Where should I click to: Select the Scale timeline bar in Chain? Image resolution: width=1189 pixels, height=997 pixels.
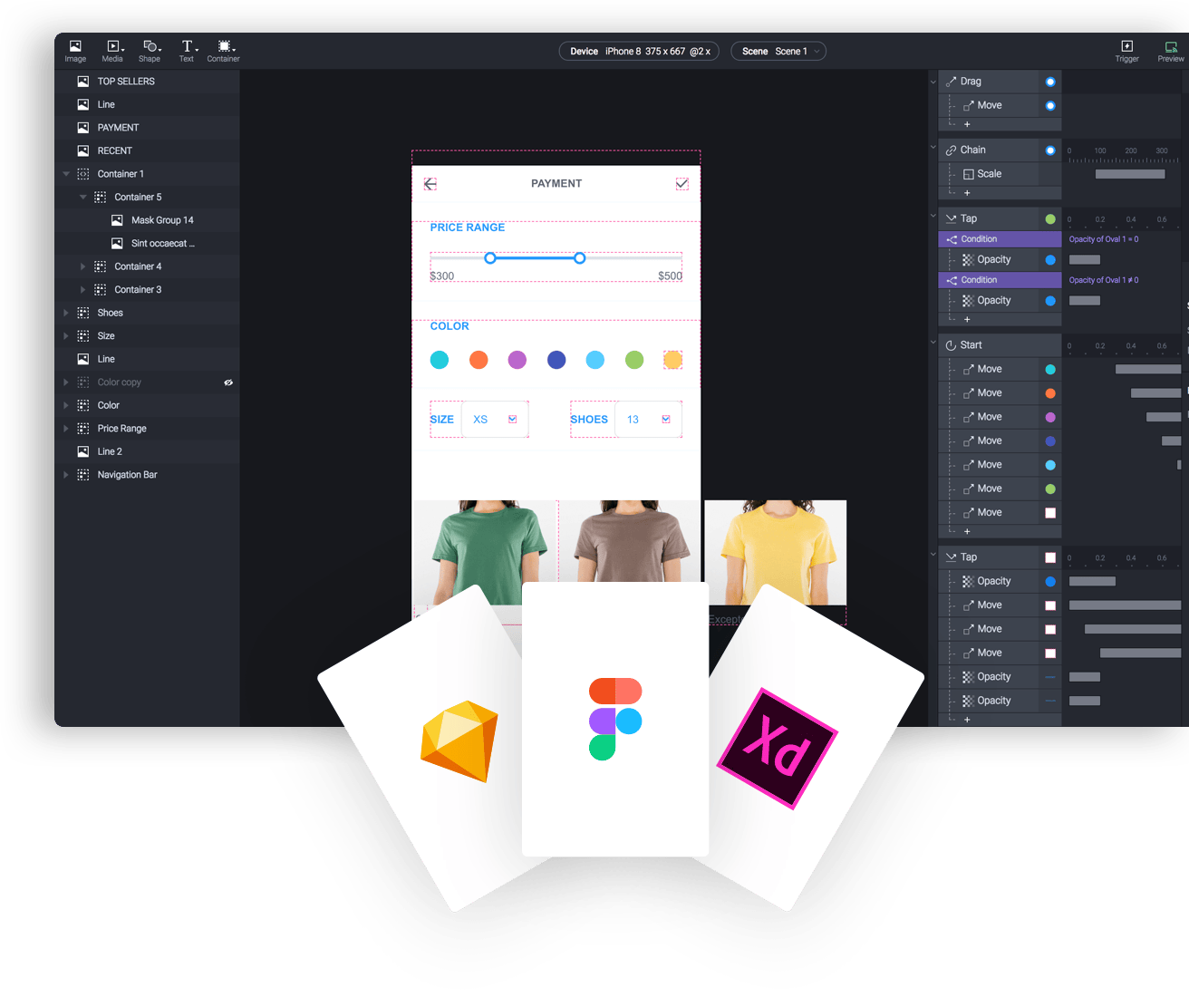tap(1130, 174)
